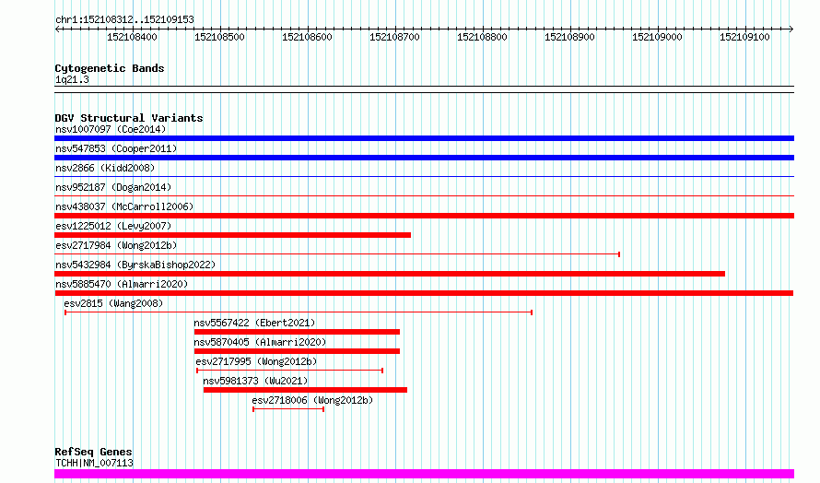Open the nsv5432984 (ByrskaBishop2022) label

pyautogui.click(x=135, y=265)
